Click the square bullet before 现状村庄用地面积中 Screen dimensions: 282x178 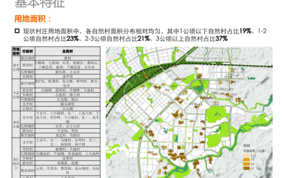(x=17, y=31)
